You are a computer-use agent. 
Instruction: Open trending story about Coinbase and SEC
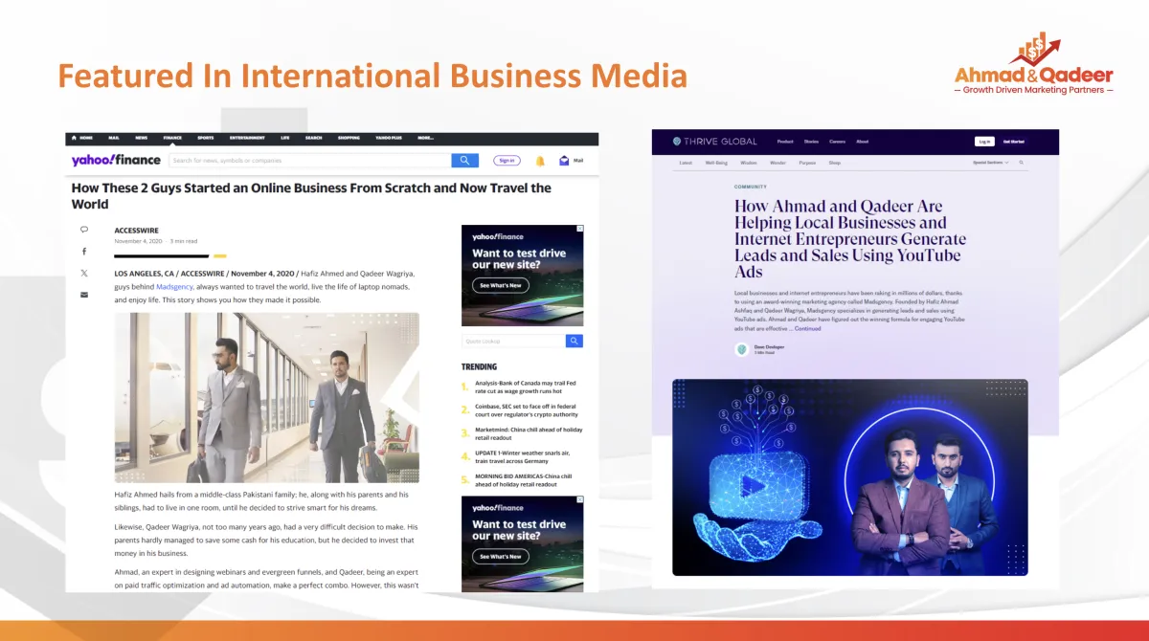click(x=527, y=410)
